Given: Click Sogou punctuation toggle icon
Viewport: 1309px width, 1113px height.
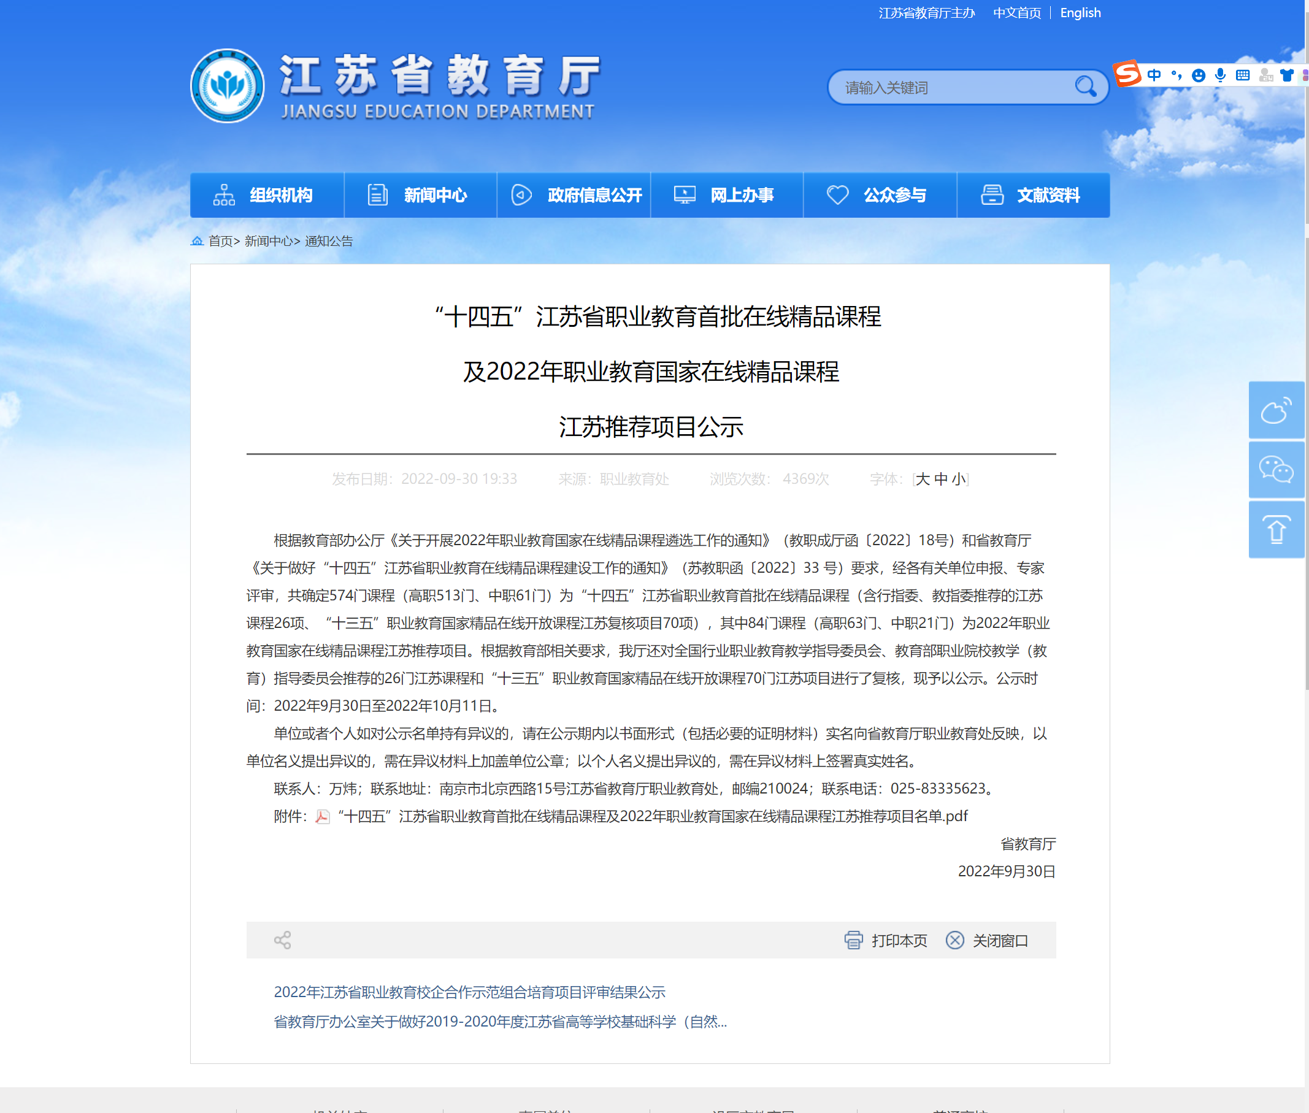Looking at the screenshot, I should [1176, 75].
